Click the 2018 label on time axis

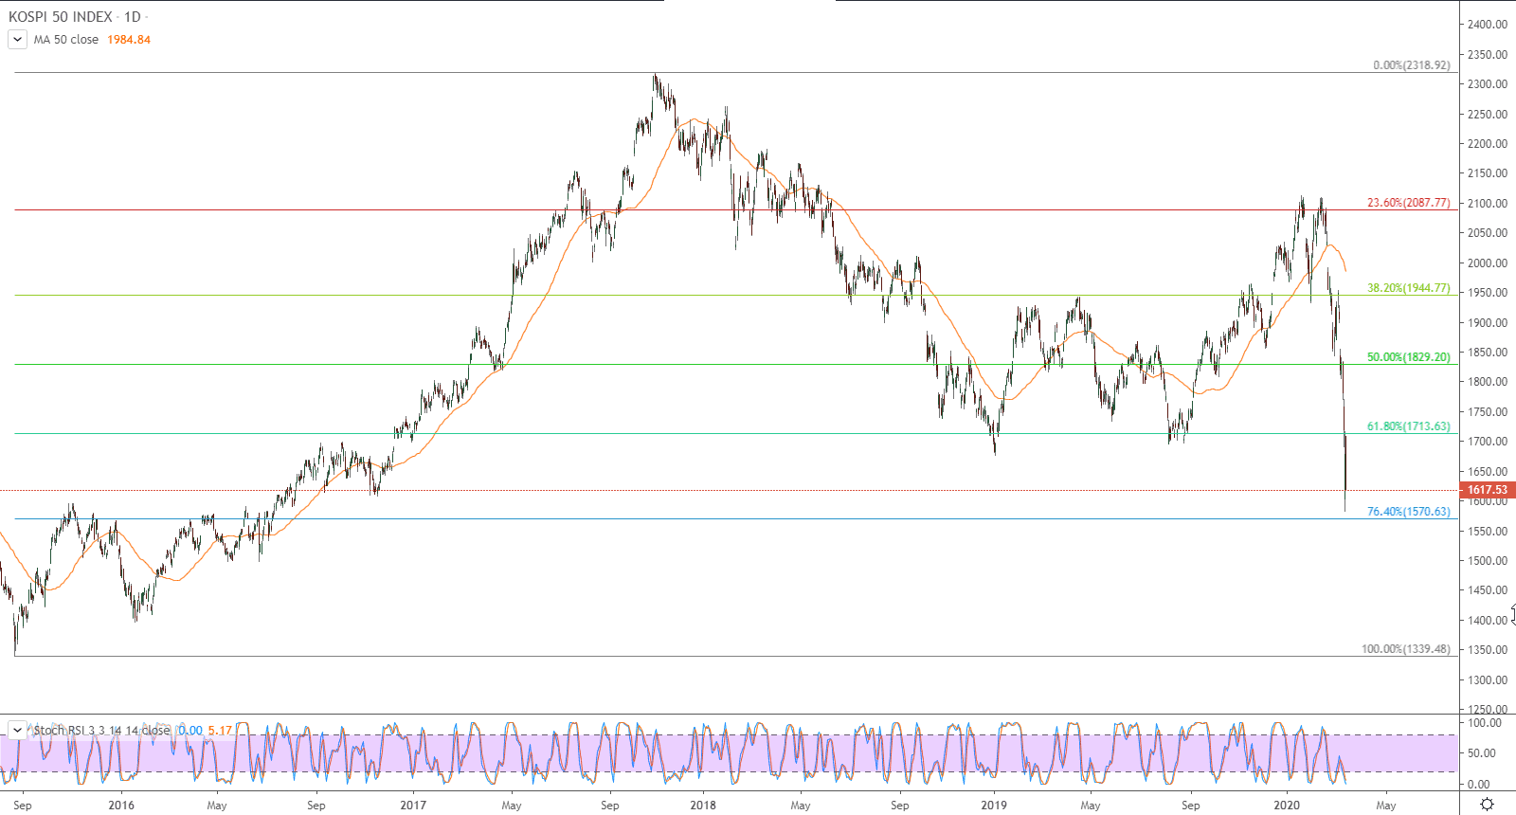click(x=703, y=806)
